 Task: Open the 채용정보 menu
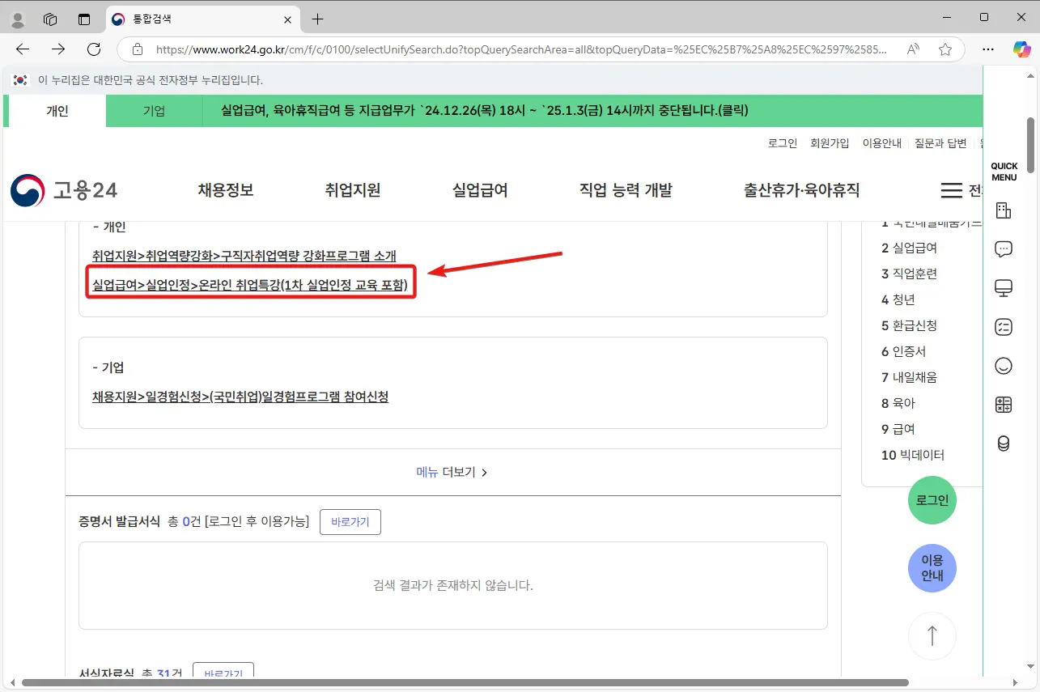(226, 190)
